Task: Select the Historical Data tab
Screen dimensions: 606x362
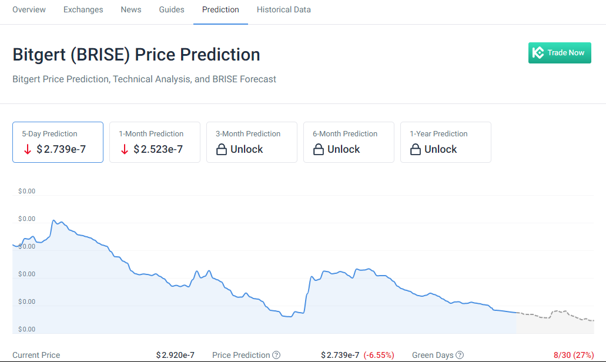Action: (x=284, y=9)
